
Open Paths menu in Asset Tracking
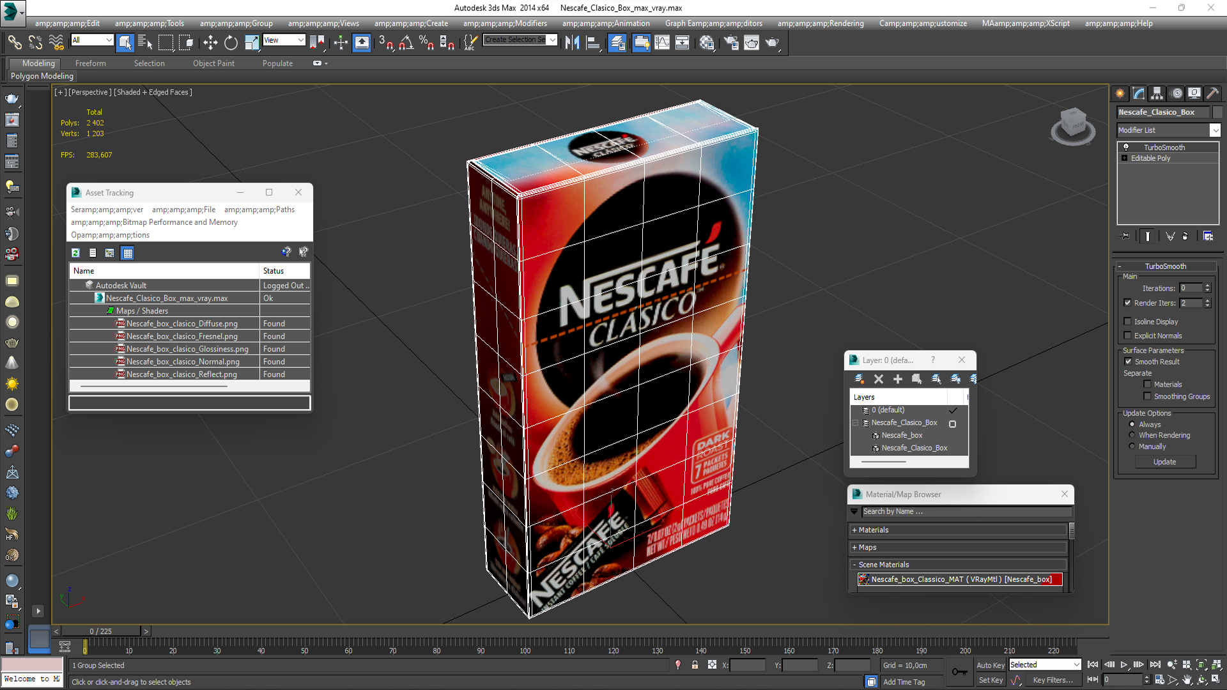(x=259, y=210)
